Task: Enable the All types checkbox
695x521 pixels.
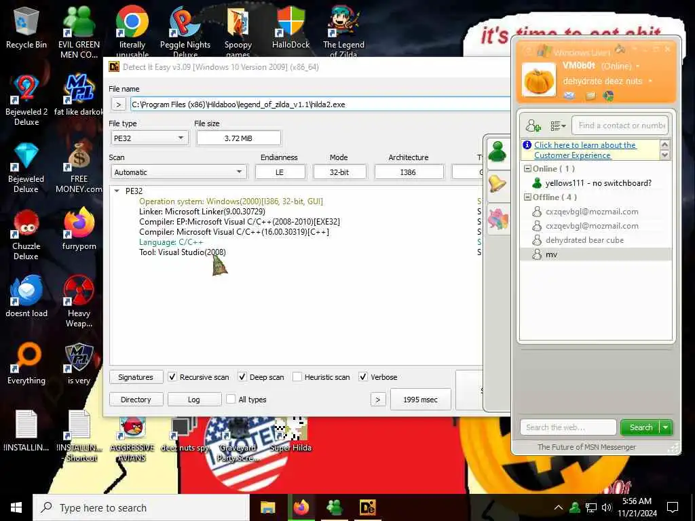Action: coord(231,399)
